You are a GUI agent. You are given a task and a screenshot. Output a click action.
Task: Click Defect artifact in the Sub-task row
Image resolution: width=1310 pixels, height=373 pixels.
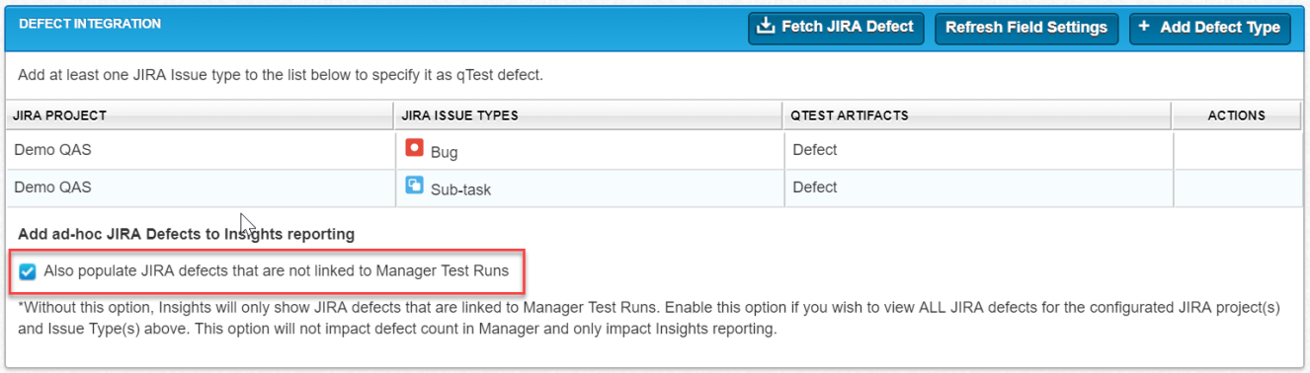pyautogui.click(x=814, y=187)
